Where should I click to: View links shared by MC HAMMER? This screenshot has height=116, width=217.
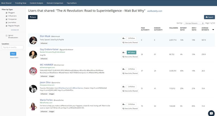pyautogui.click(x=130, y=73)
